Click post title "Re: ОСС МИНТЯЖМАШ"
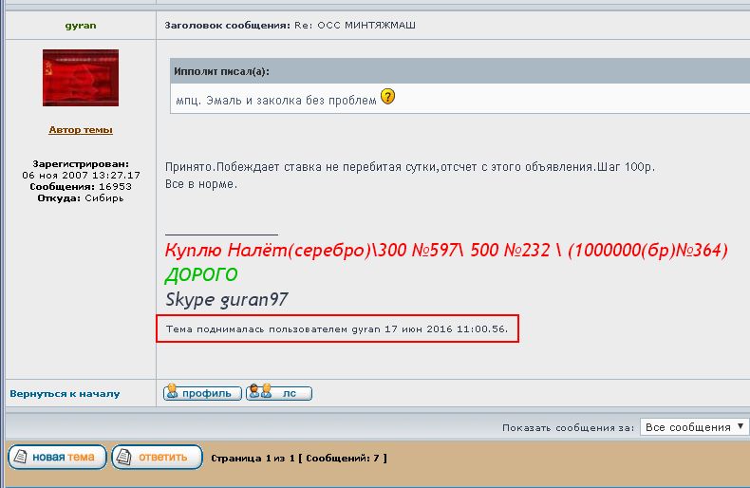This screenshot has height=488, width=750. [x=368, y=25]
